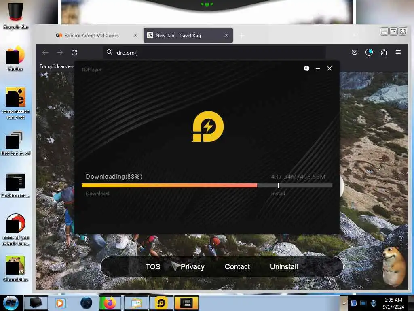414x311 pixels.
Task: Click the hamster mascot image
Action: pyautogui.click(x=394, y=266)
